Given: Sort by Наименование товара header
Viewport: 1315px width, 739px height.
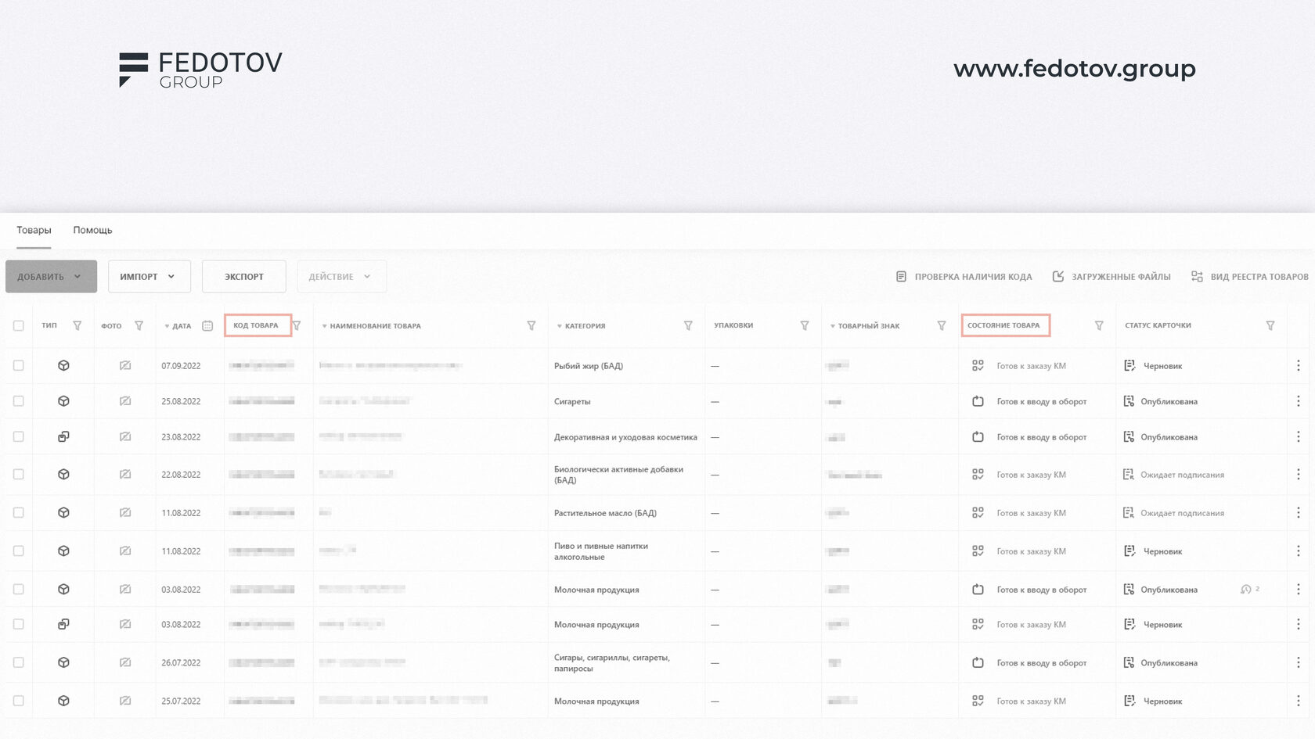Looking at the screenshot, I should (371, 326).
